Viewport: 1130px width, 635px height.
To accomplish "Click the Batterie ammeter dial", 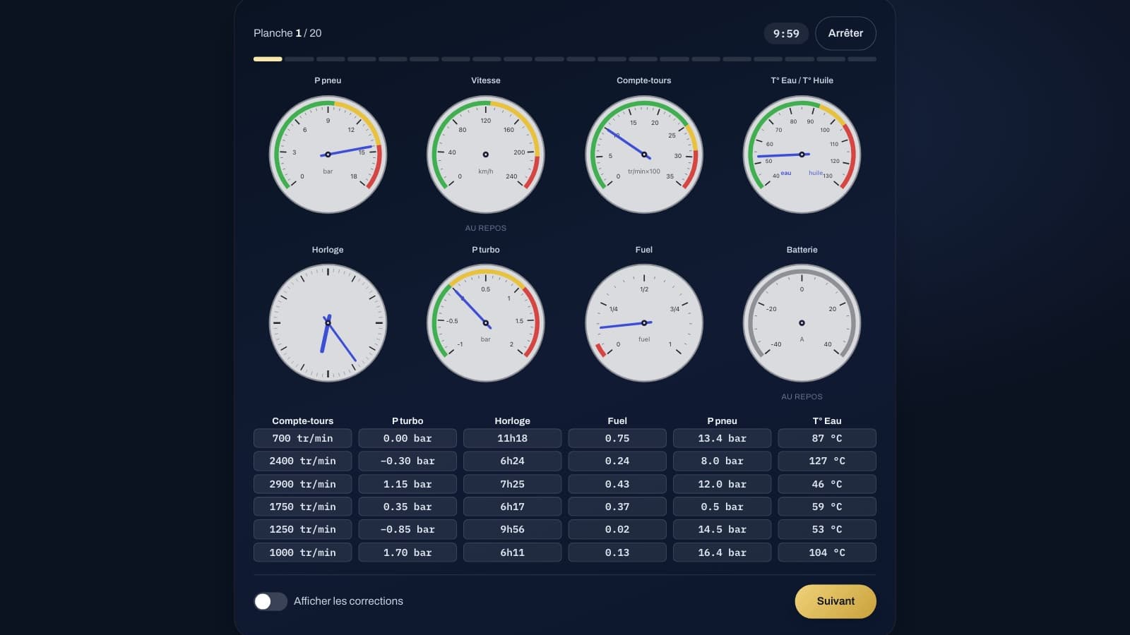I will [802, 323].
